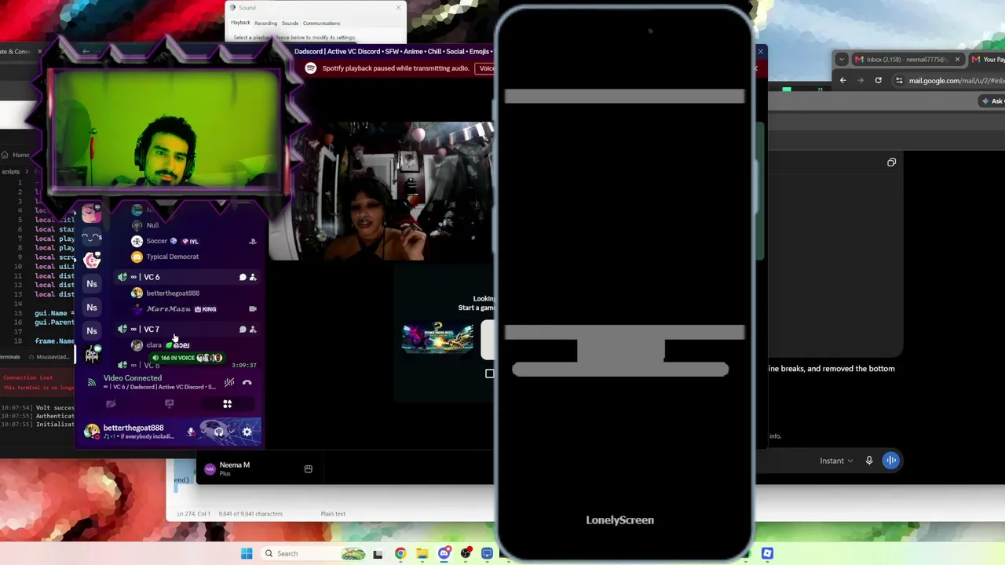
Task: Select user Soccer in voice list
Action: (194, 241)
